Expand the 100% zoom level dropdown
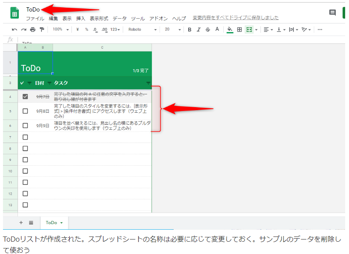Viewport: 349px width, 254px height. pos(60,29)
